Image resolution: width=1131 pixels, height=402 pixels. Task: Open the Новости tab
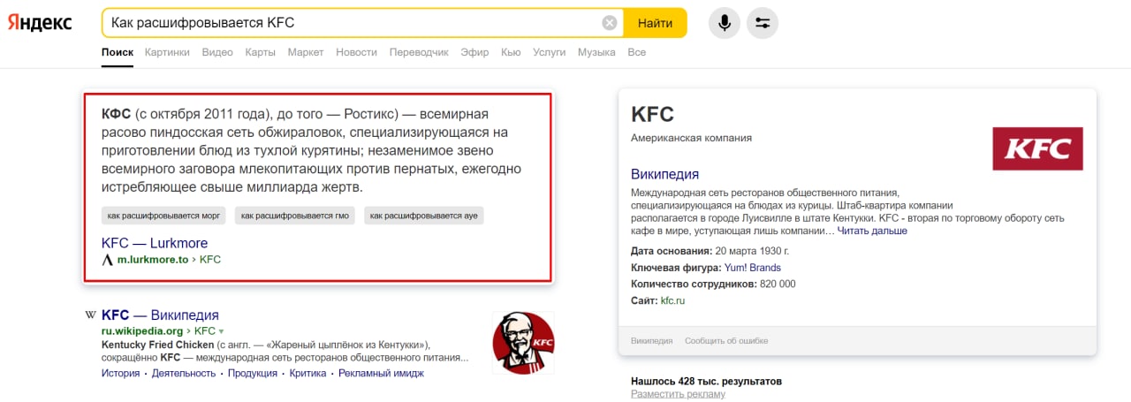pyautogui.click(x=356, y=52)
